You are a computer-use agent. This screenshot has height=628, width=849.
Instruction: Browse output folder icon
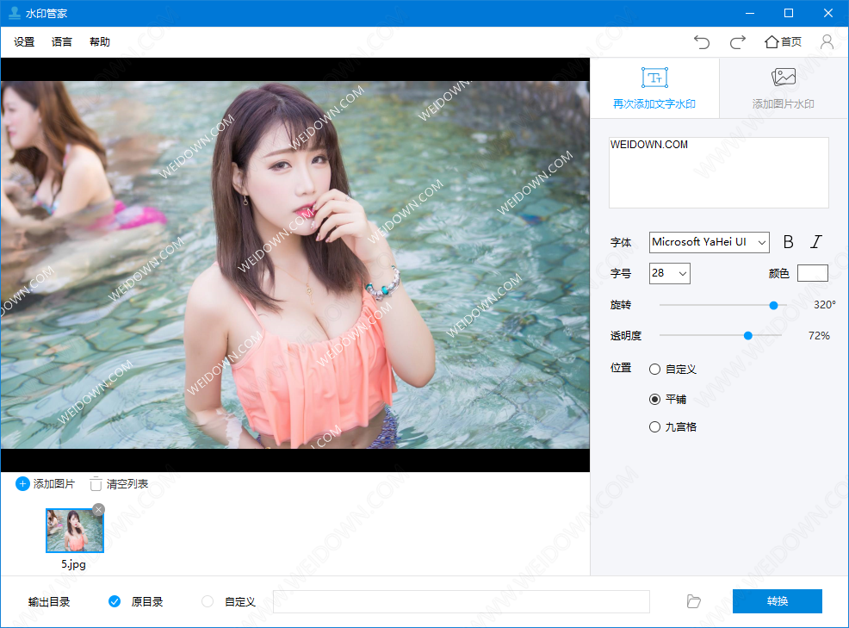694,601
